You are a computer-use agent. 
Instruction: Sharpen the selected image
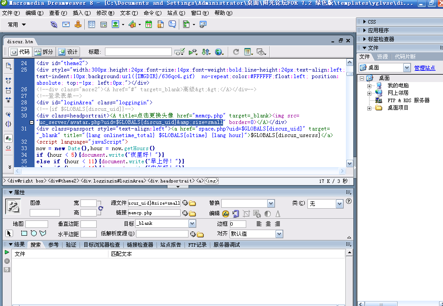coord(278,214)
